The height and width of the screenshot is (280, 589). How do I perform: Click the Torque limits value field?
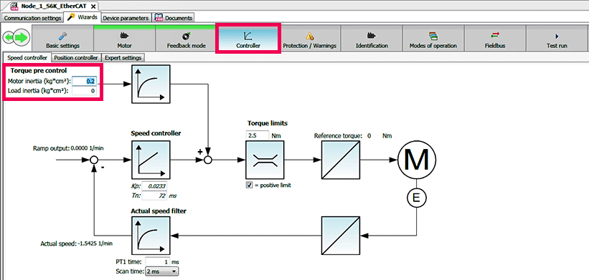(258, 135)
